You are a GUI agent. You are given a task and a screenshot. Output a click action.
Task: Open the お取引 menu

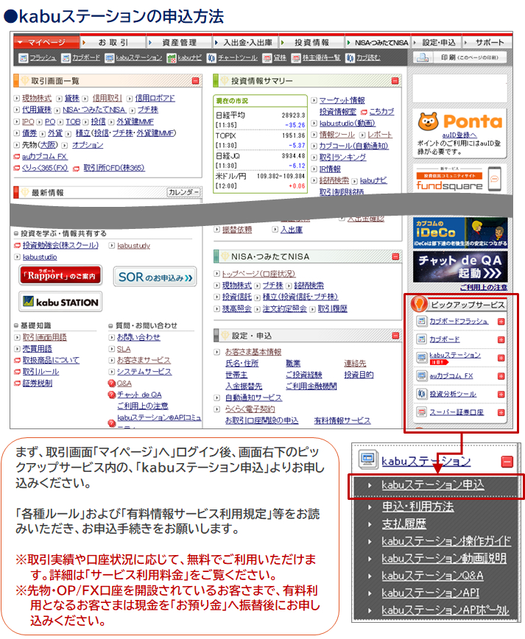tap(113, 43)
